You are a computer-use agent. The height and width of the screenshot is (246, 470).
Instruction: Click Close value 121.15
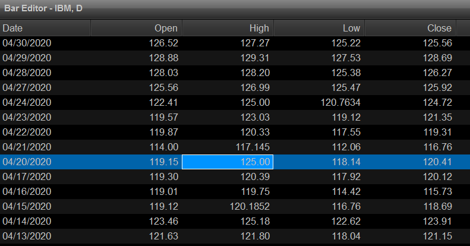point(437,236)
